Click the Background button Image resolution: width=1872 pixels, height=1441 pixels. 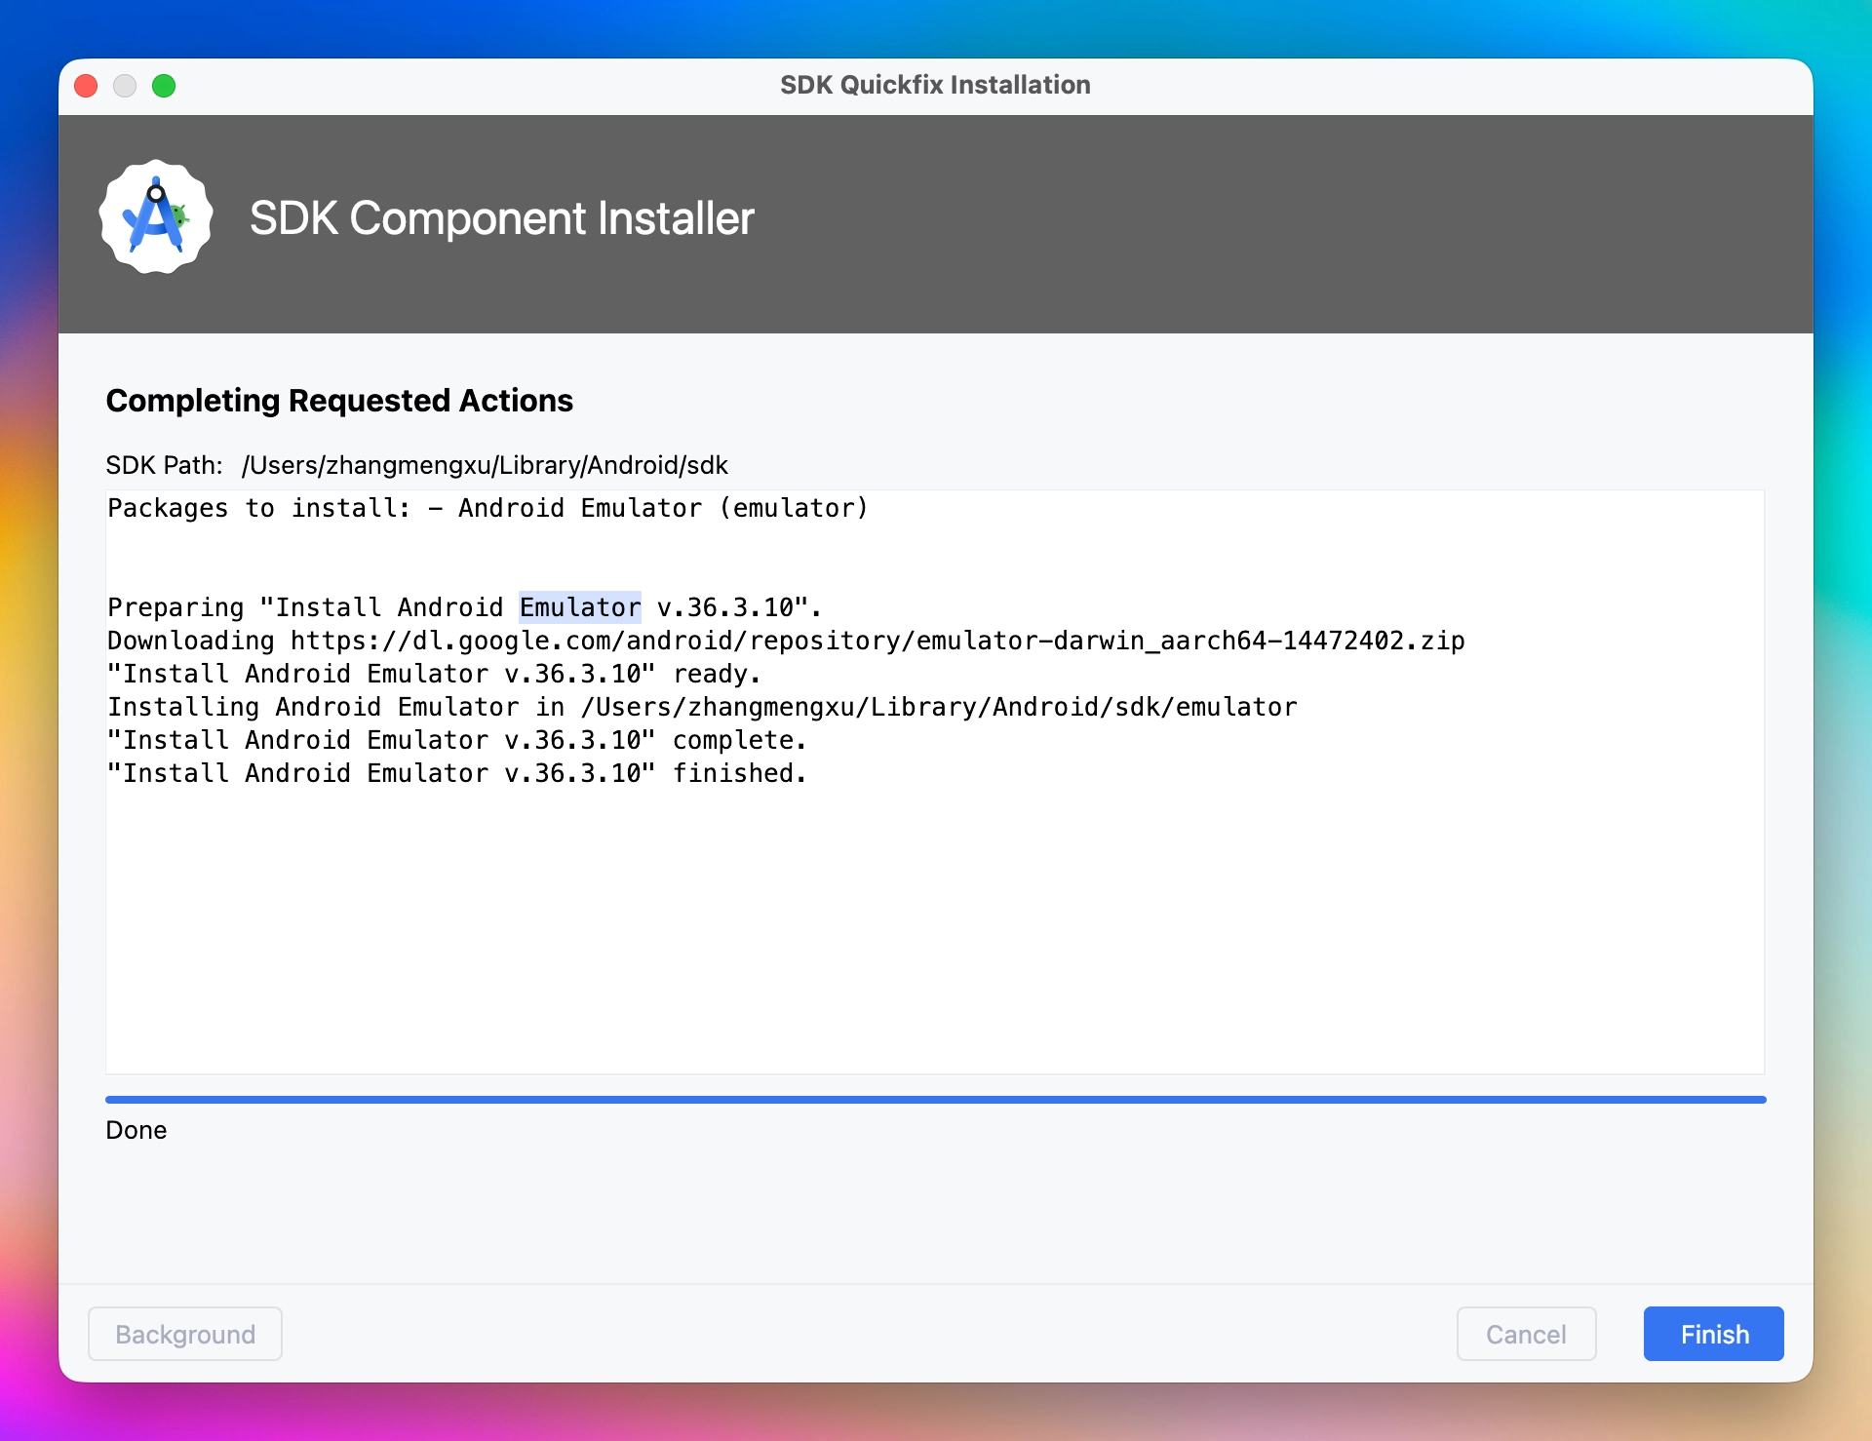click(185, 1334)
